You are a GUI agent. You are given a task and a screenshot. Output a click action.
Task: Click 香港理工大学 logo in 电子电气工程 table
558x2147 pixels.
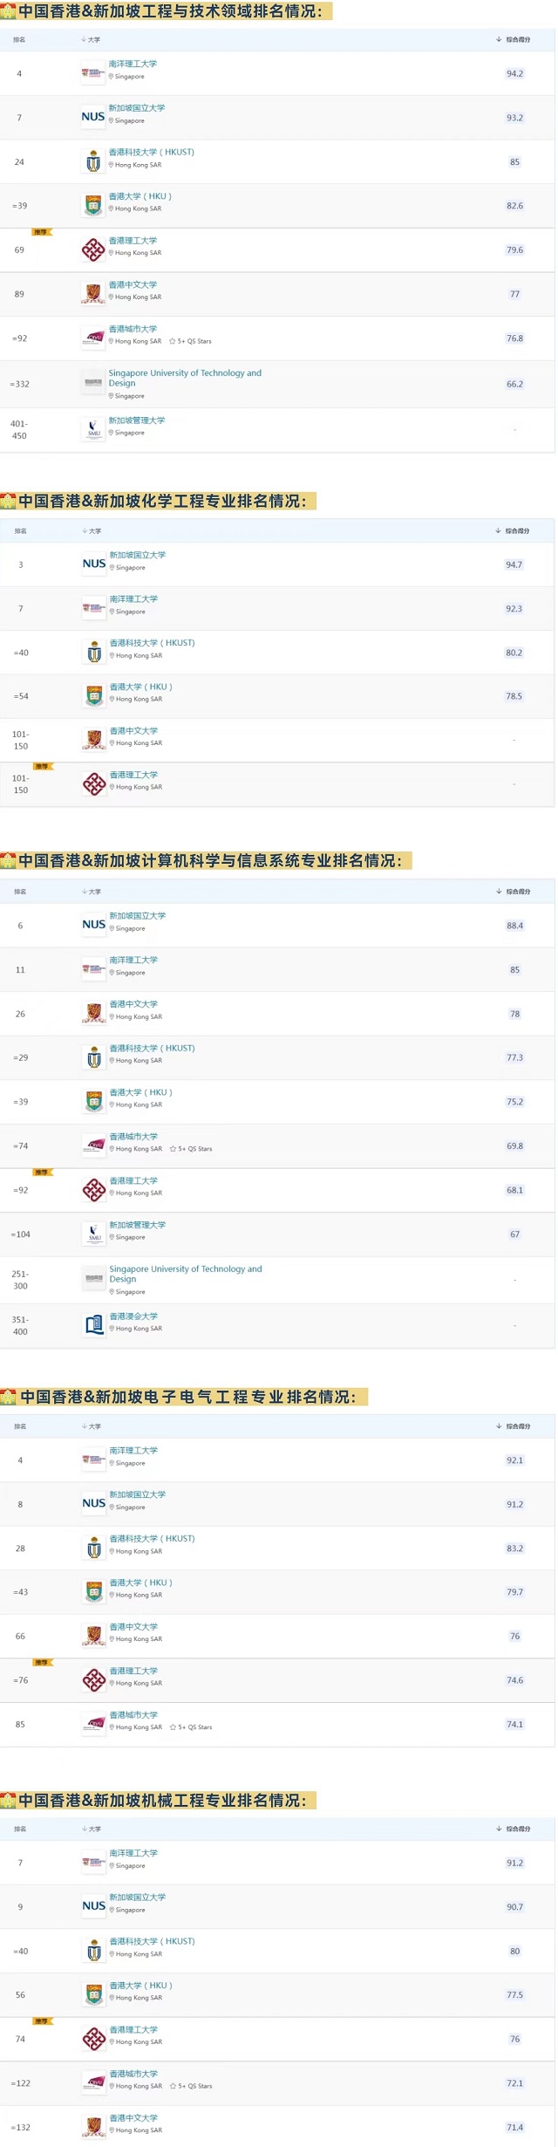point(94,1680)
